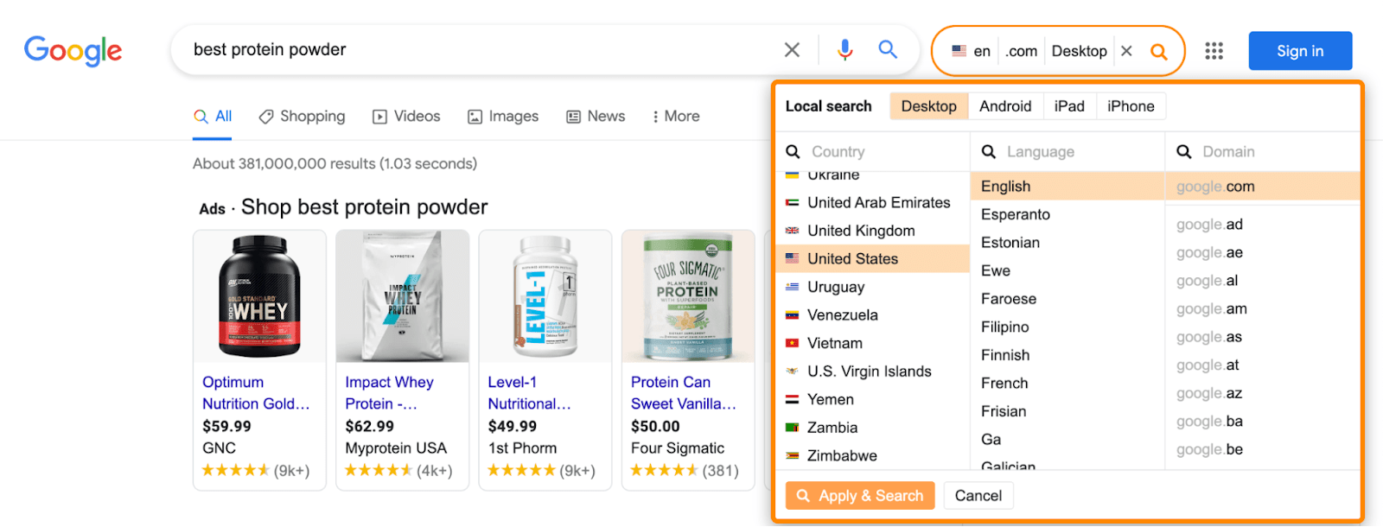Screen dimensions: 1383x527
Task: Clear the search query text
Action: (792, 50)
